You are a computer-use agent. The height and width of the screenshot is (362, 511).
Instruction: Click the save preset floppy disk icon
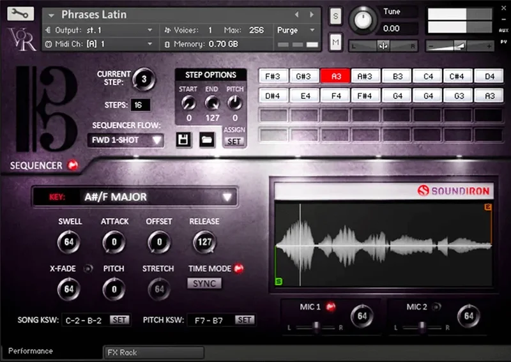pos(183,140)
